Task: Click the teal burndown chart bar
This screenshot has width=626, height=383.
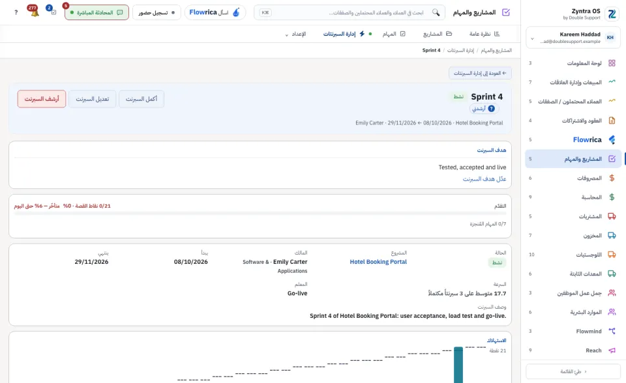Action: (458, 365)
